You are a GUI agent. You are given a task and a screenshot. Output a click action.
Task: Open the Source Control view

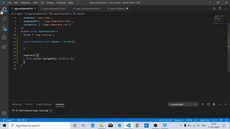(4, 28)
